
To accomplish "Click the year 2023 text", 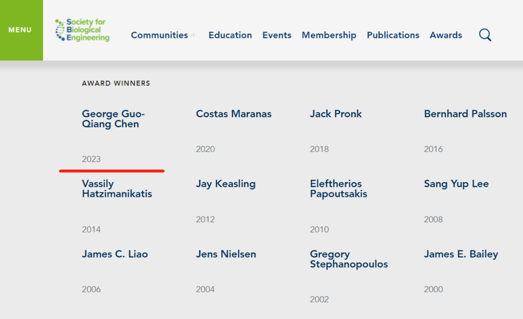I will 91,159.
